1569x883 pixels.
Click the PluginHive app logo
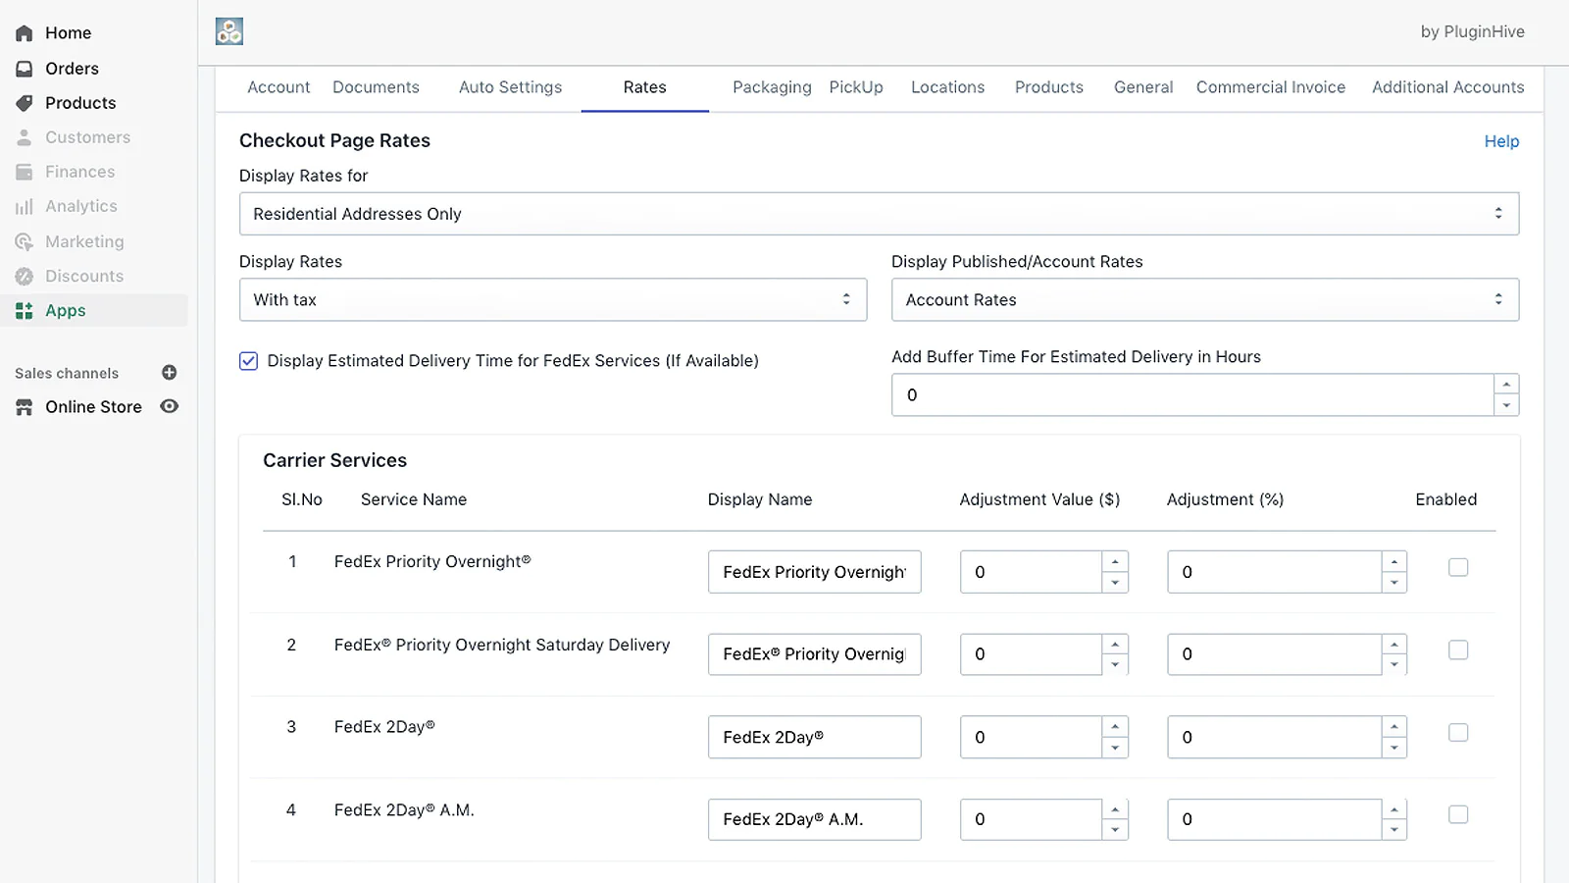coord(229,31)
